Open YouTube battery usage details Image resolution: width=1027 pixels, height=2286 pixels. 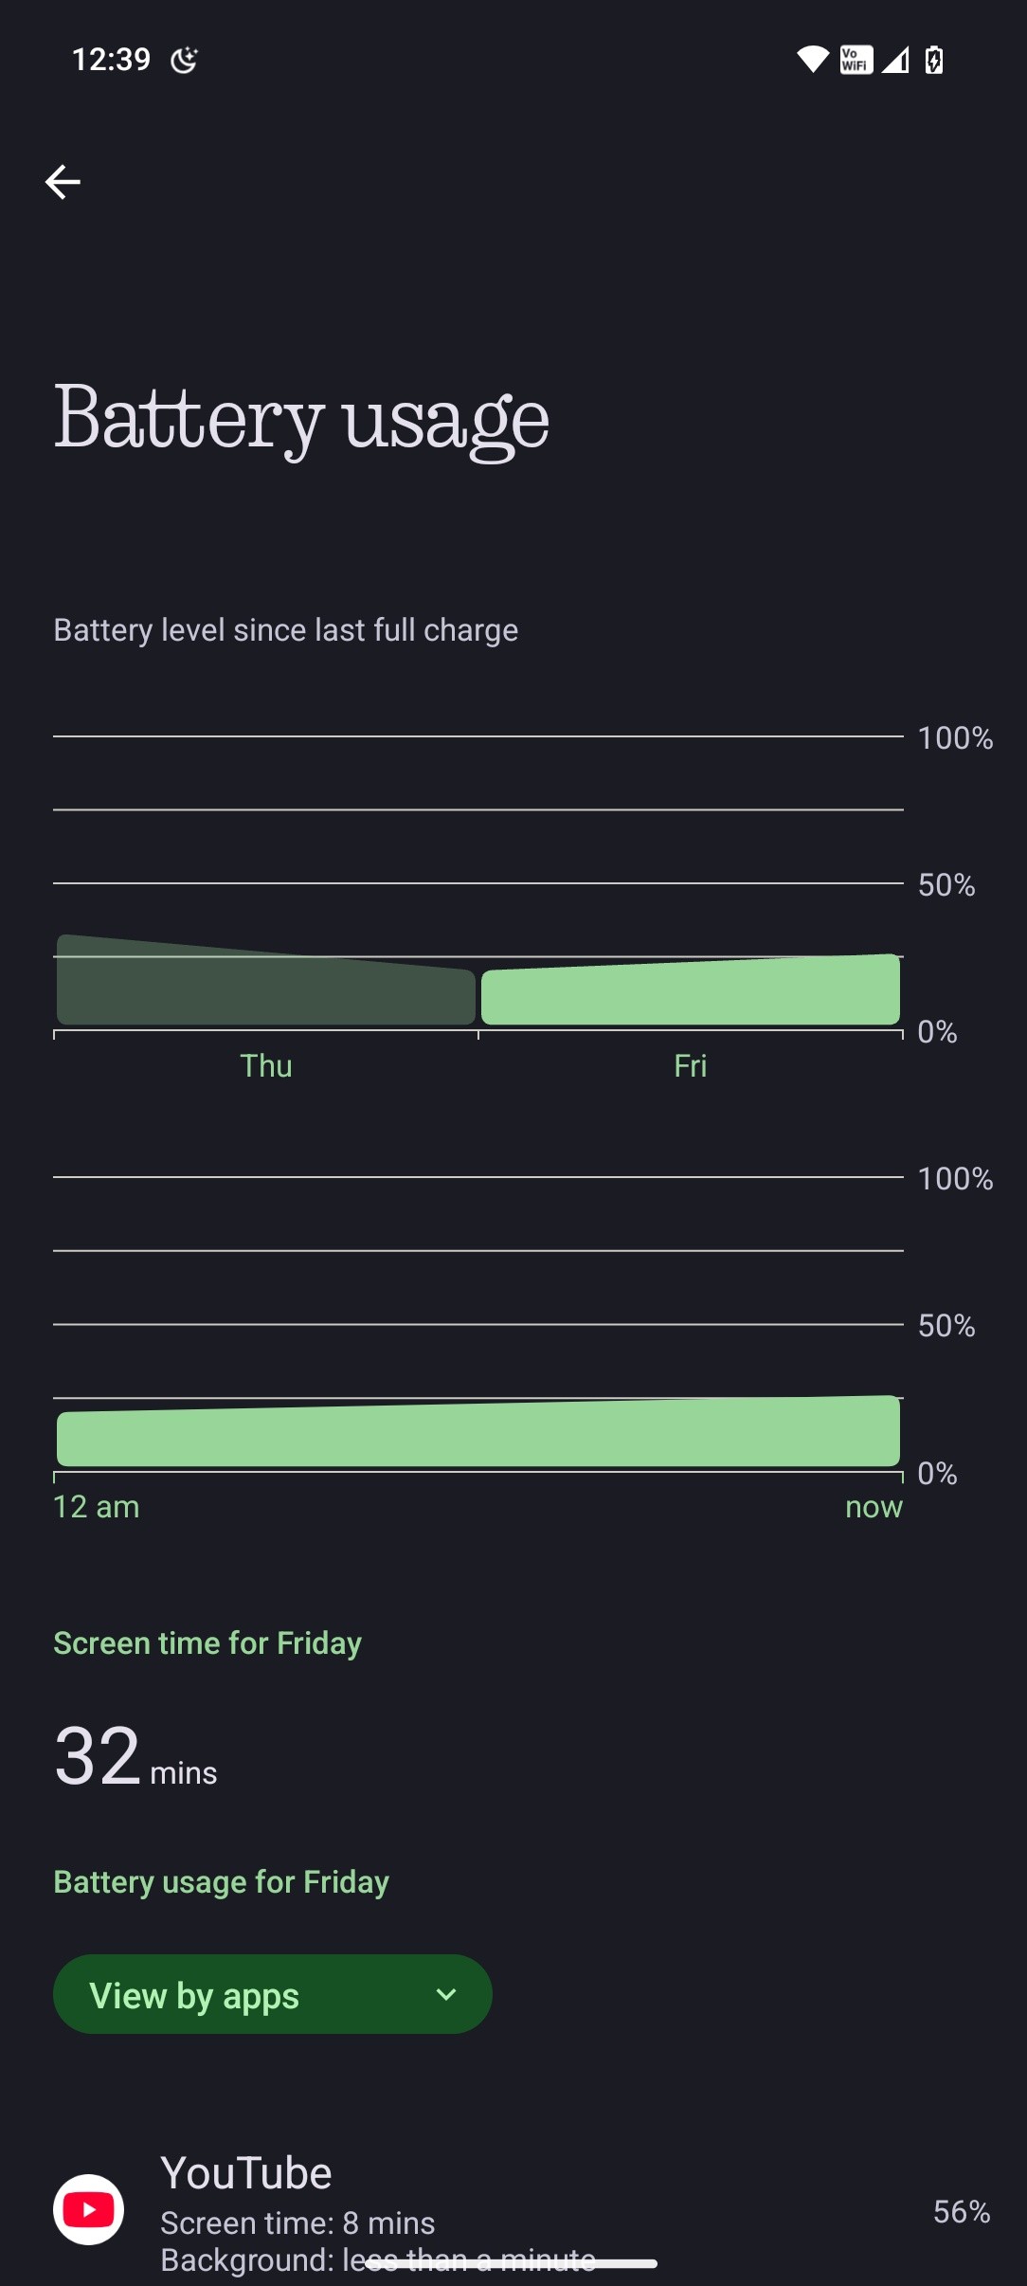246,2173
